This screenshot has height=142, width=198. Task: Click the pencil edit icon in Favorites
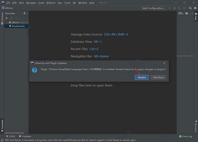pyautogui.click(x=12, y=18)
